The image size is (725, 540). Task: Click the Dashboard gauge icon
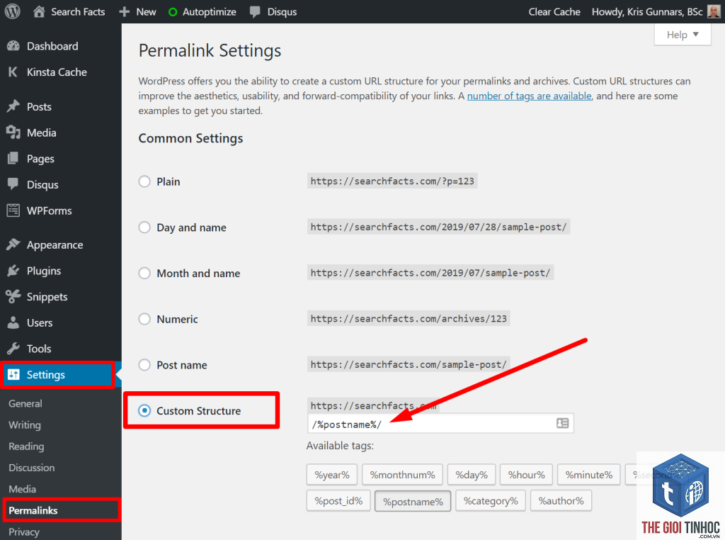(x=13, y=46)
